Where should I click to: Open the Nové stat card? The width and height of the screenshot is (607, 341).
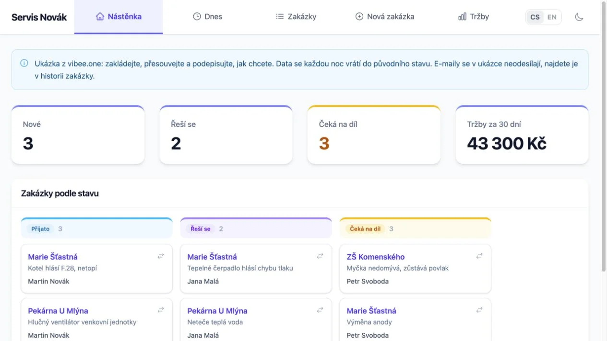point(78,135)
